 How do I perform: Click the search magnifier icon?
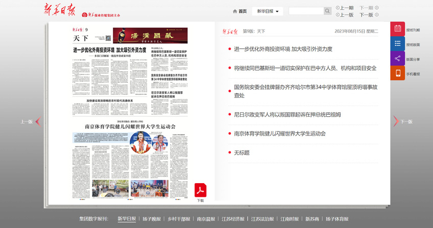(x=327, y=11)
